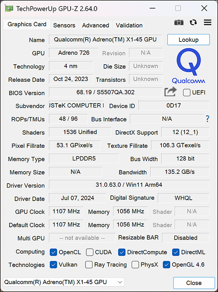Click the GPU-Z title bar app icon
Image resolution: width=218 pixels, height=292 pixels.
click(9, 9)
